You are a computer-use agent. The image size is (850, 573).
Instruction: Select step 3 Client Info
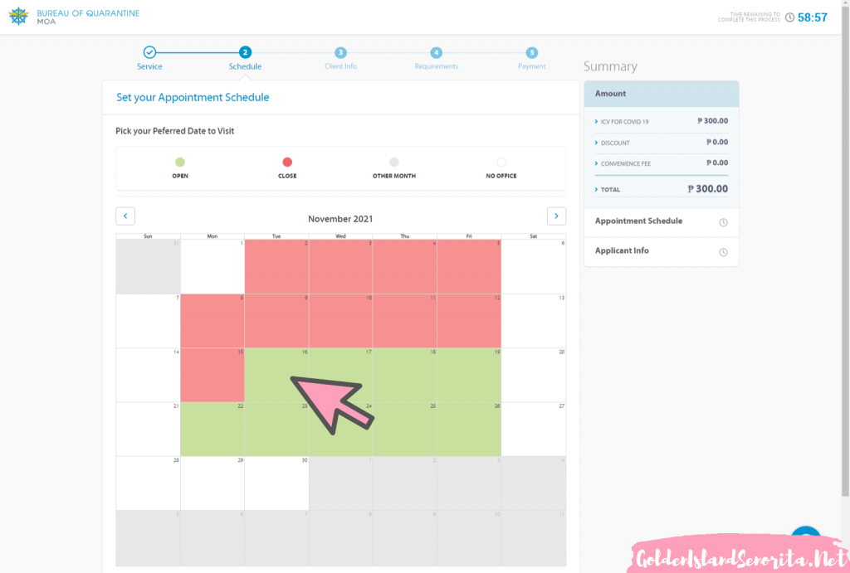click(340, 52)
